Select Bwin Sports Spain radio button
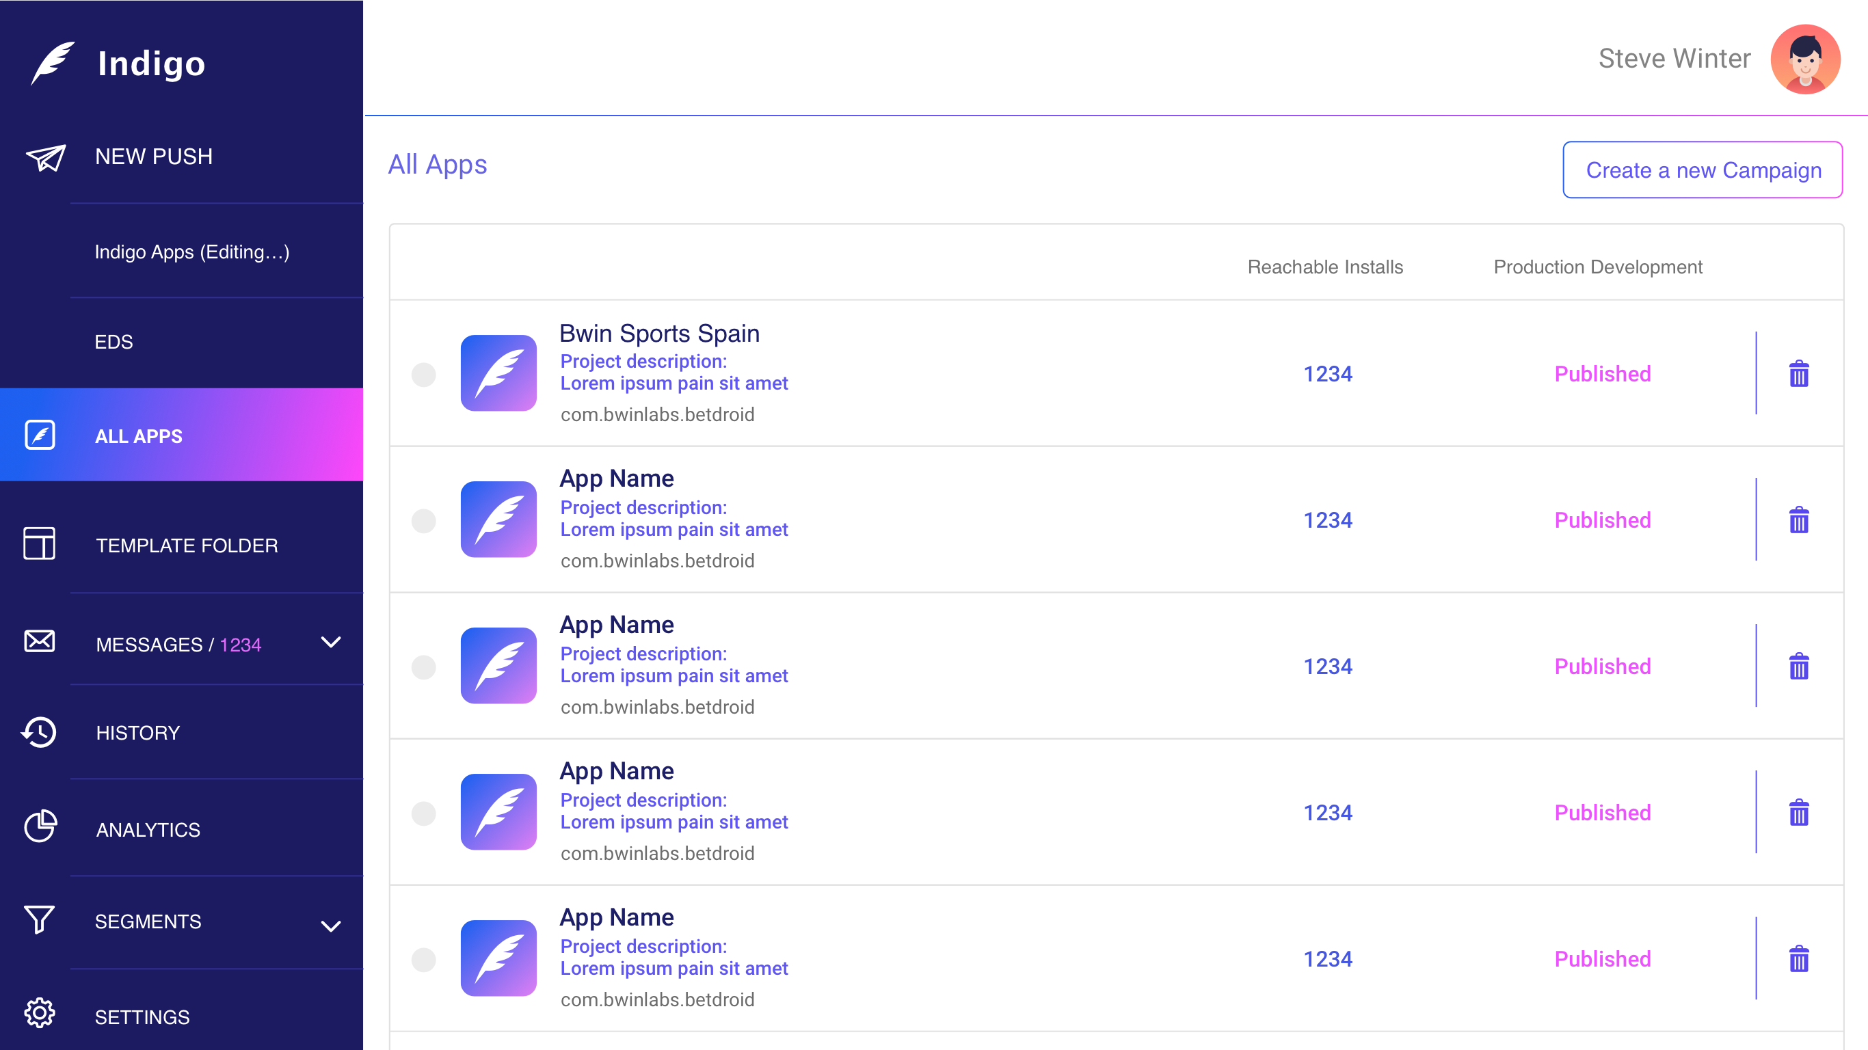Image resolution: width=1868 pixels, height=1050 pixels. point(423,375)
